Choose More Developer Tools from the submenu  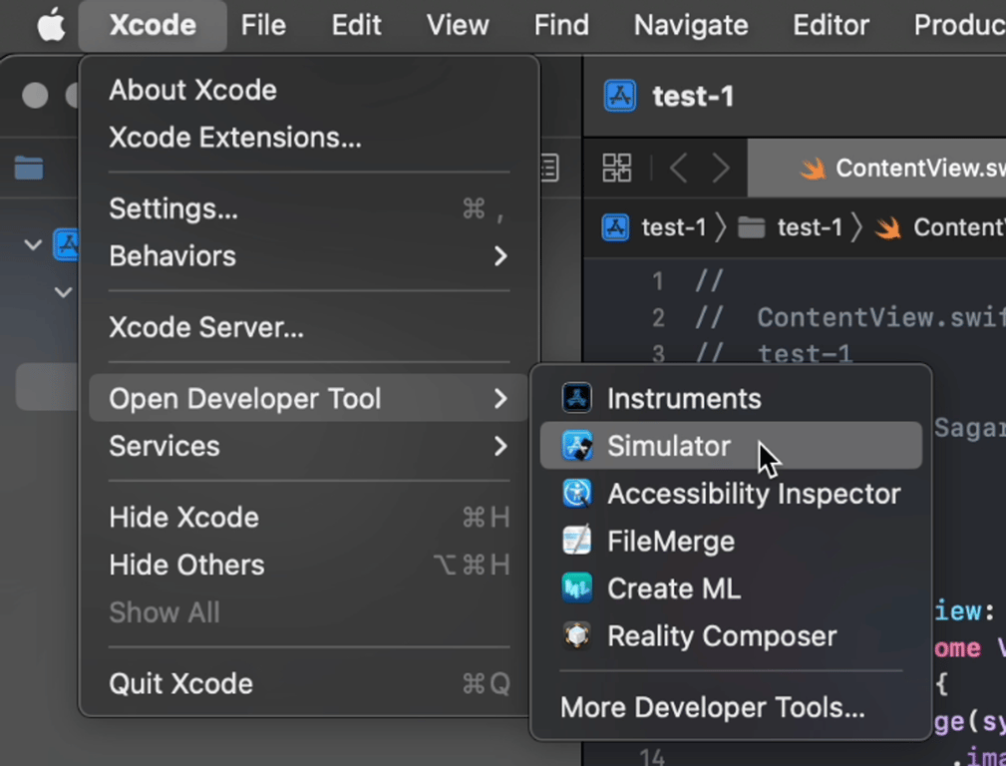(x=712, y=707)
